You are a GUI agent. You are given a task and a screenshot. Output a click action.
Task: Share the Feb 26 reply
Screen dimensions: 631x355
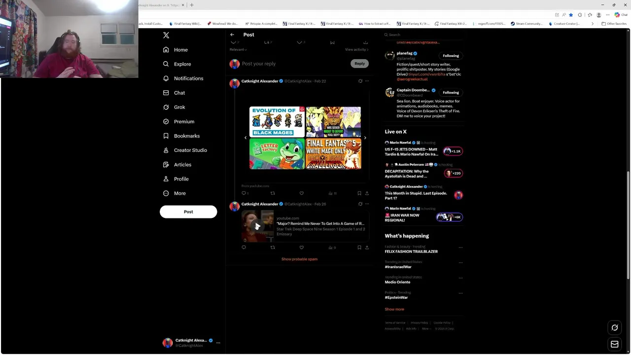(367, 248)
